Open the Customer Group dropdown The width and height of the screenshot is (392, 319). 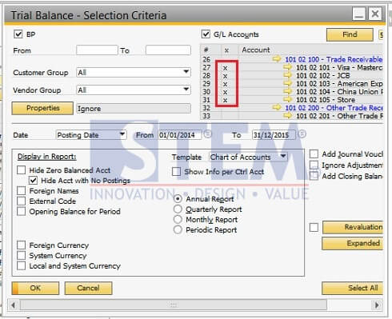(186, 72)
